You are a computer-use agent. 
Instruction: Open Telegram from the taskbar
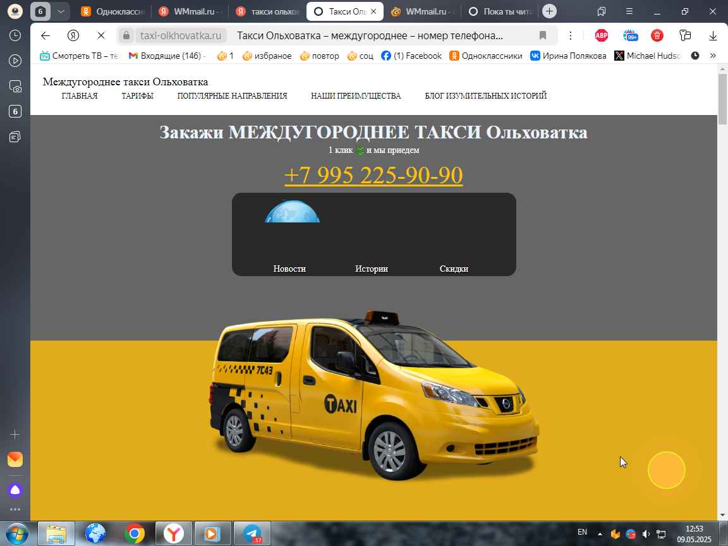(251, 534)
